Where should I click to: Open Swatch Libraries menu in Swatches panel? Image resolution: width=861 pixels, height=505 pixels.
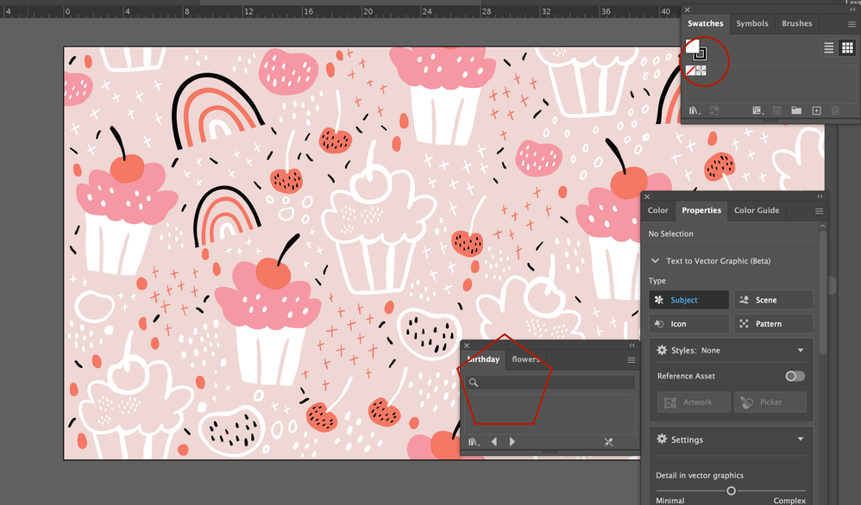click(693, 111)
